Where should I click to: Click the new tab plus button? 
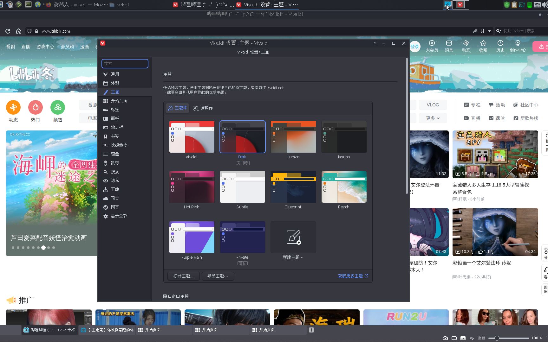pos(311,330)
